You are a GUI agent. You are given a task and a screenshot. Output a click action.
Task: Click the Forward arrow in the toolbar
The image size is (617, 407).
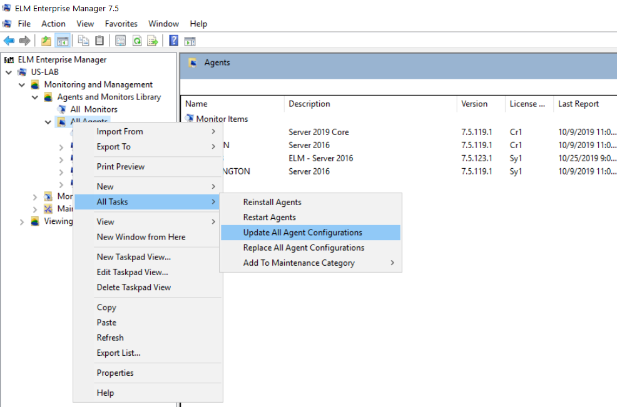click(25, 41)
